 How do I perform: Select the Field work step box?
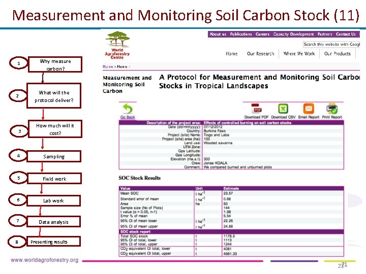coord(54,179)
